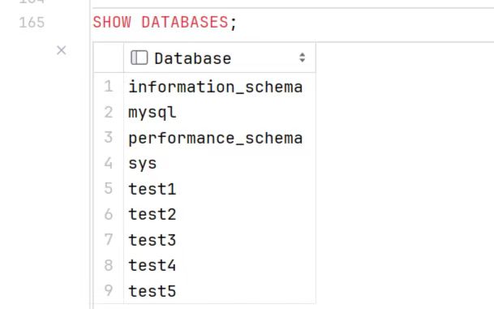Viewport: 494px width, 309px height.
Task: Sort results using the Database sort arrows
Action: click(302, 58)
